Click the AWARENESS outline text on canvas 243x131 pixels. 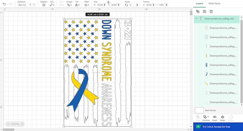pyautogui.click(x=107, y=104)
